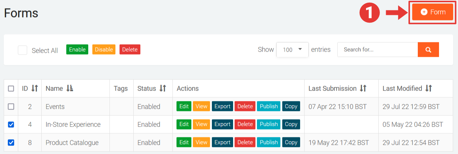Click the green Enable bulk button

pyautogui.click(x=77, y=49)
